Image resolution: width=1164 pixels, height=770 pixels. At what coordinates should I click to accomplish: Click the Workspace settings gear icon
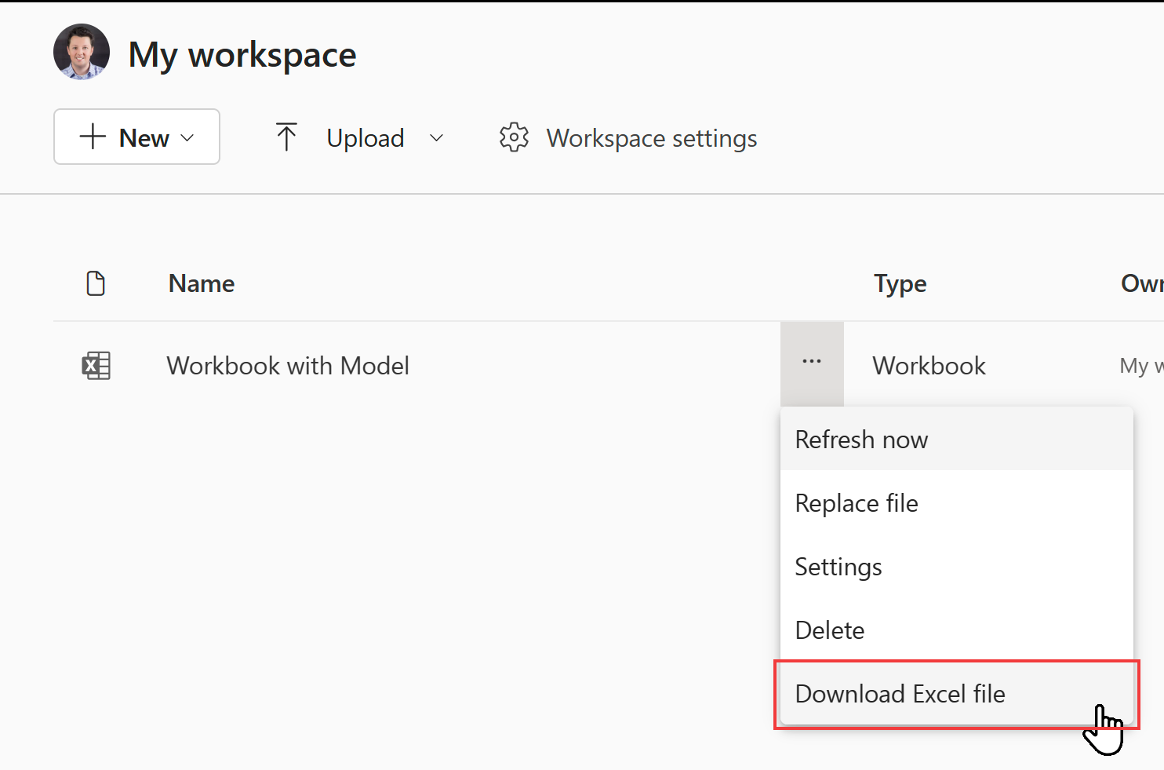point(514,137)
